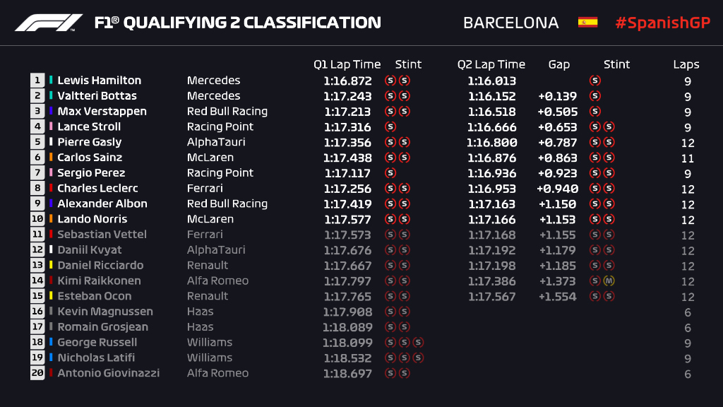Click the F1 logo
This screenshot has width=723, height=407.
[49, 23]
